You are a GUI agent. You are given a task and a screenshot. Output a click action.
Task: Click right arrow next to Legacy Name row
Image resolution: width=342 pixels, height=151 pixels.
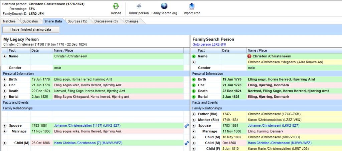point(5,56)
